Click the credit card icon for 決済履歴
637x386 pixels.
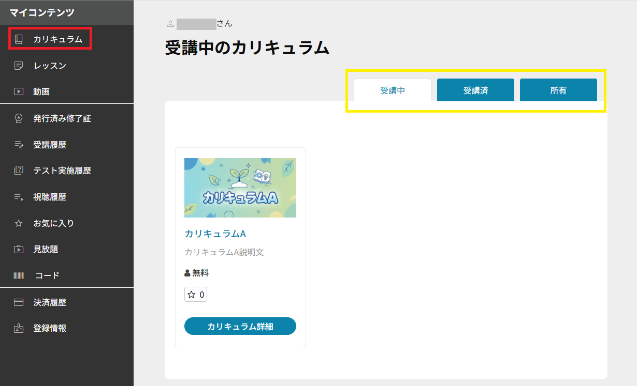(x=19, y=302)
